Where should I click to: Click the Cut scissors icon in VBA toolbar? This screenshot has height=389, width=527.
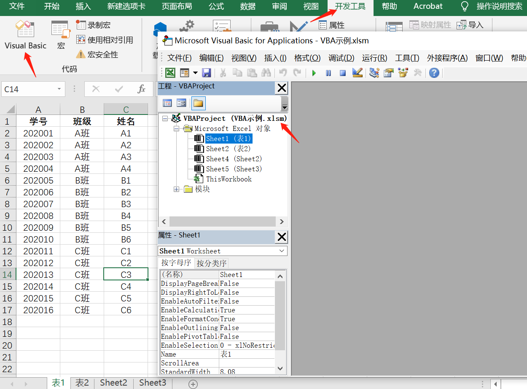[223, 73]
